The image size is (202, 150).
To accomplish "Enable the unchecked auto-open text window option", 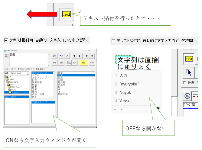I will pyautogui.click(x=113, y=40).
